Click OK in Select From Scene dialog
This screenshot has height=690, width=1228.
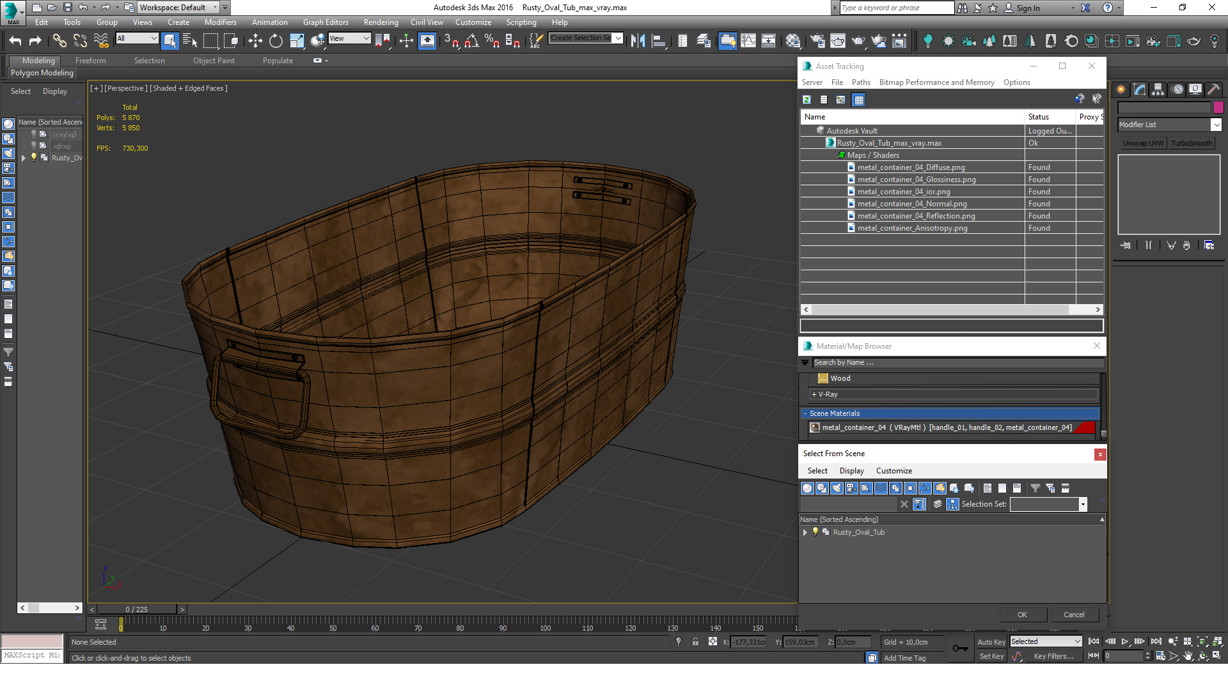(1022, 615)
